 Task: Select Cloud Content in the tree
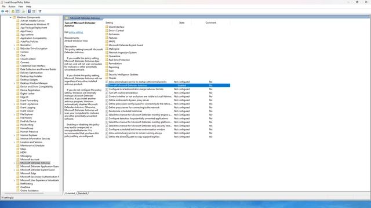point(28,59)
